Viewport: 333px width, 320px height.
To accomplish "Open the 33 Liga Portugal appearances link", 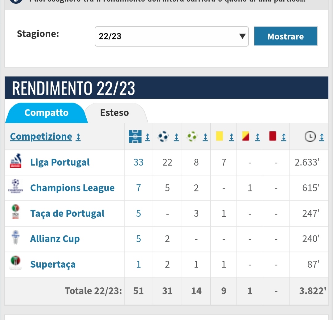I will (138, 162).
